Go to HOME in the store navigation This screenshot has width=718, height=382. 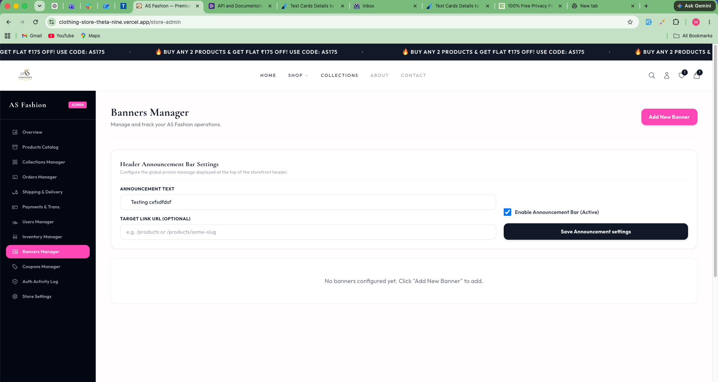(268, 75)
